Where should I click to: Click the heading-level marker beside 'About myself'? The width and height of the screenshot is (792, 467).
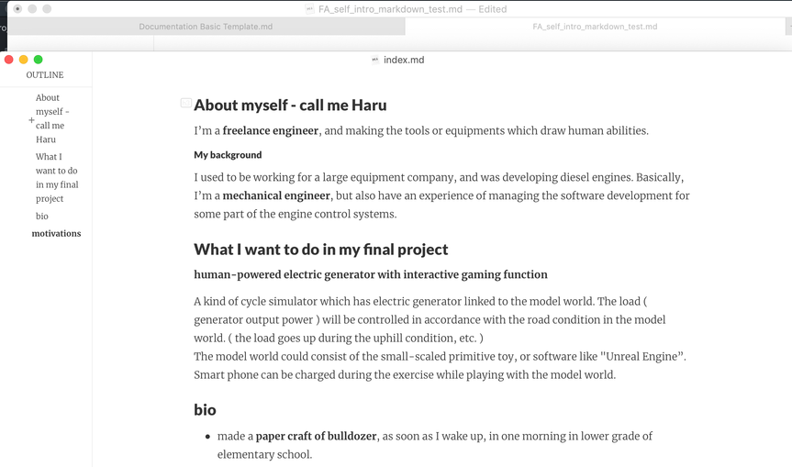tap(186, 103)
